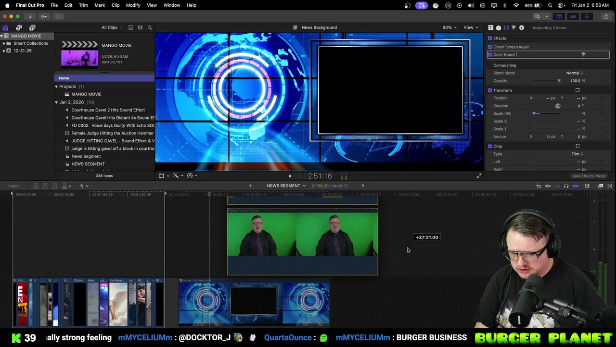Open the NEWS SEGMENT project dropdown
The width and height of the screenshot is (616, 347).
pos(286,186)
